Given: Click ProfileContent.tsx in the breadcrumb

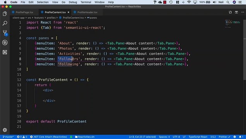Looking at the screenshot, I should coord(73,18).
